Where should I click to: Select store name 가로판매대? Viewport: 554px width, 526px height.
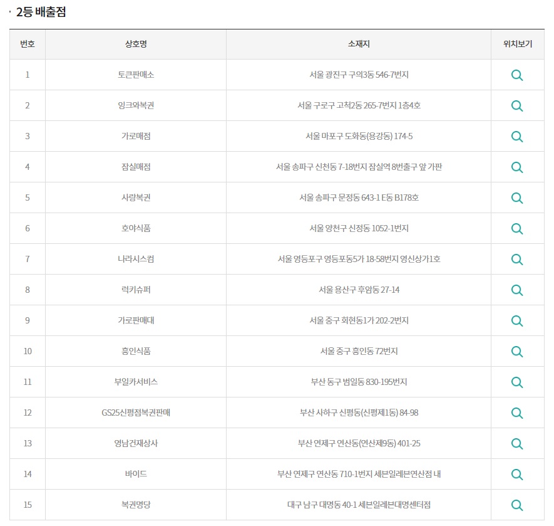(x=136, y=320)
